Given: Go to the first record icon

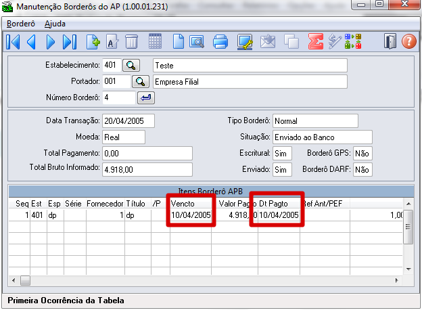Looking at the screenshot, I should coord(13,42).
